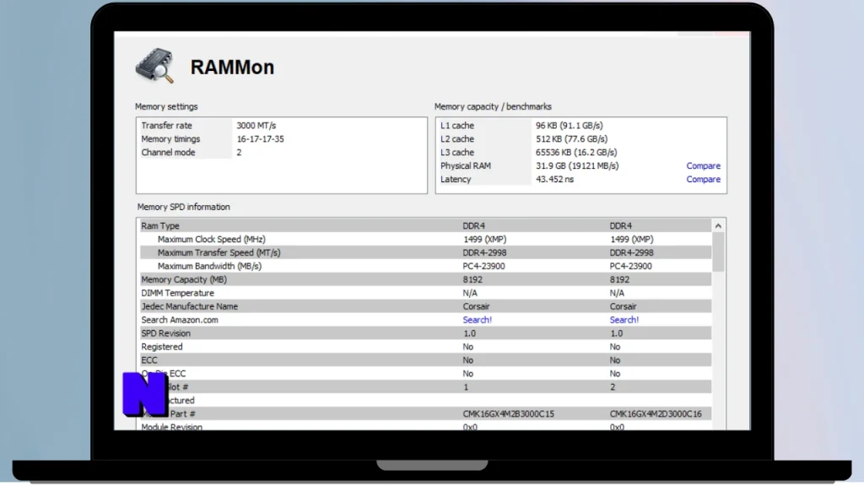Select first module's DDR4-2998 cell
This screenshot has width=864, height=486.
pyautogui.click(x=484, y=252)
